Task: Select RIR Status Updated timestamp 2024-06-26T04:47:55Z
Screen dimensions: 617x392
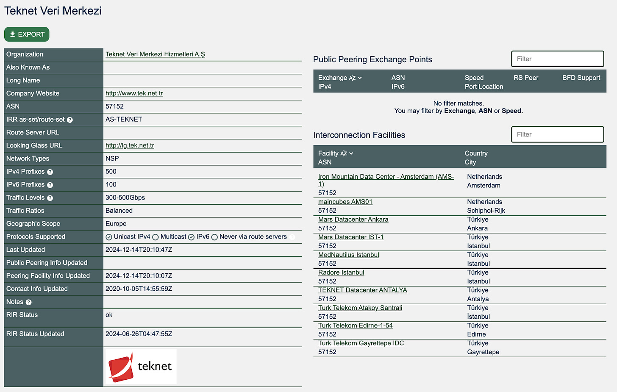Action: (x=139, y=334)
